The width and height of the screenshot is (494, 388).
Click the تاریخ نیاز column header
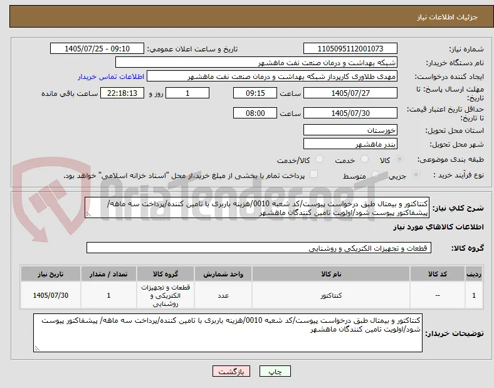coord(51,274)
